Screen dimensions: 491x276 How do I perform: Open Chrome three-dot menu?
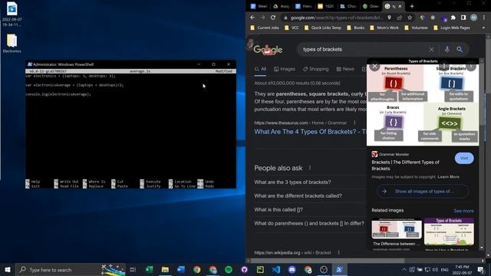pos(484,18)
